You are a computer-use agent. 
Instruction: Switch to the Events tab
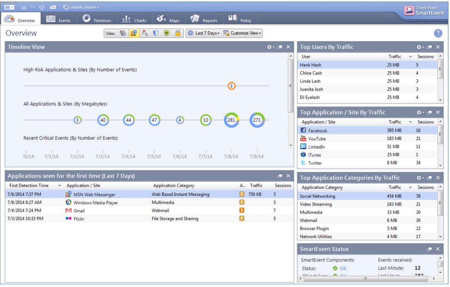point(58,19)
